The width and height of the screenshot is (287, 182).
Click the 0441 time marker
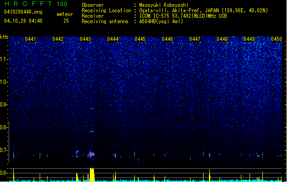tap(31, 39)
